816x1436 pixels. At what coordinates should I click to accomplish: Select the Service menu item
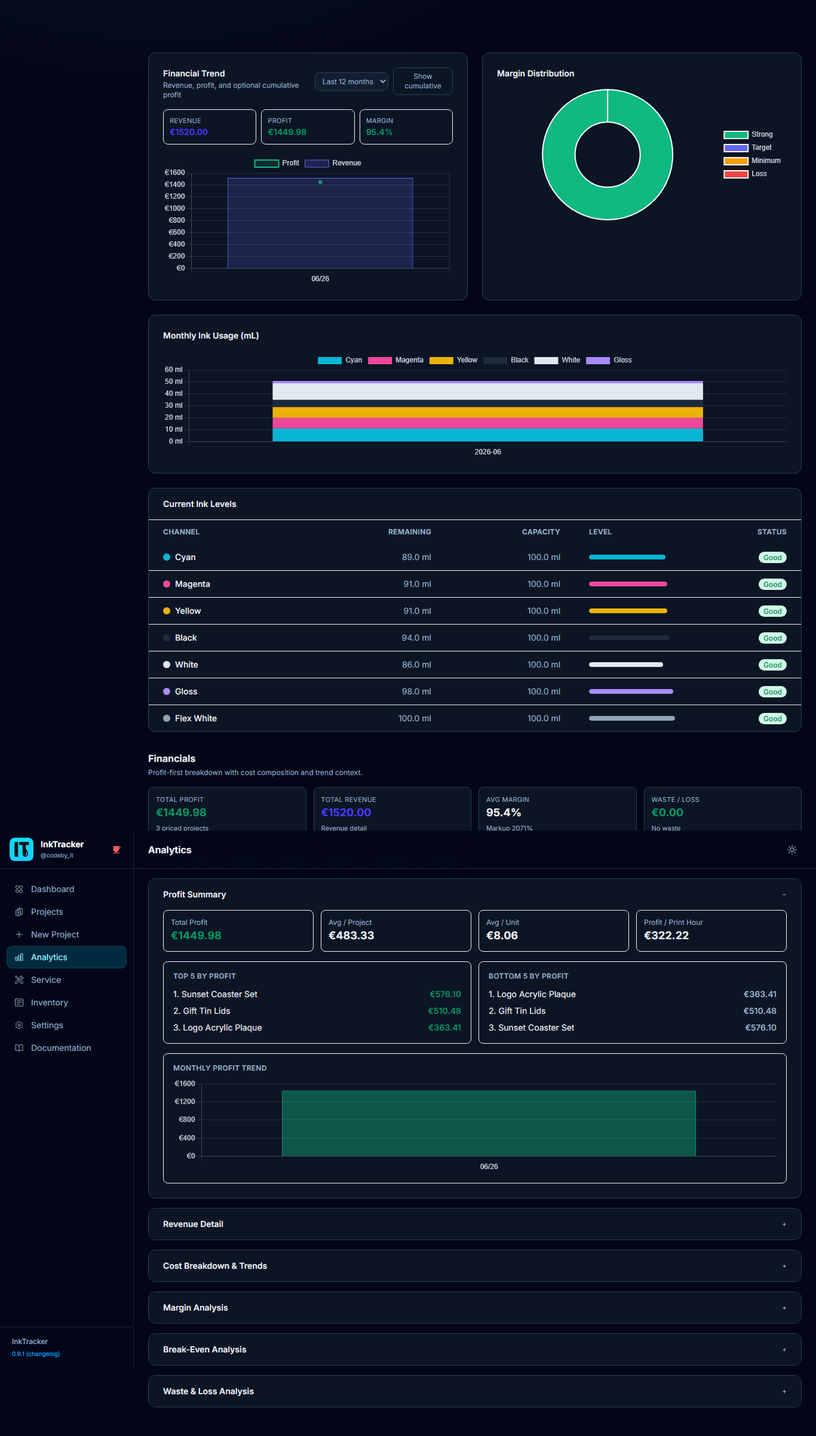(x=66, y=980)
